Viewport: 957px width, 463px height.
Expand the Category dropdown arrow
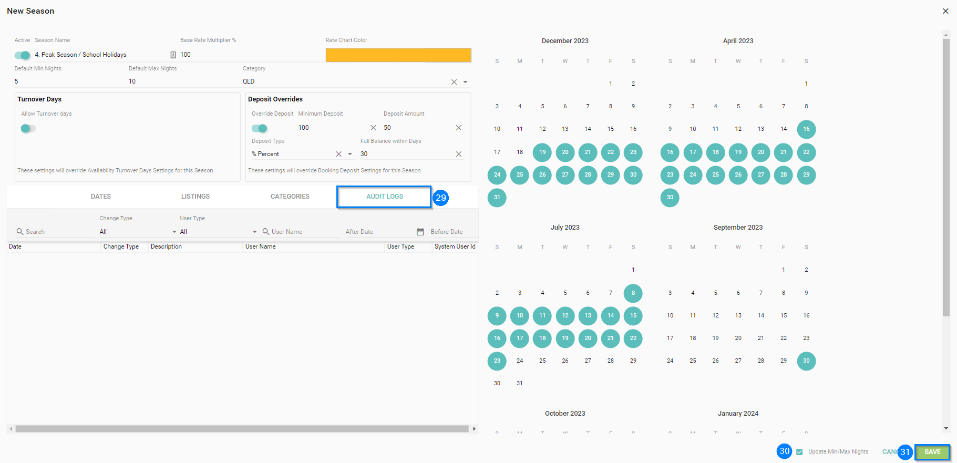[x=466, y=82]
